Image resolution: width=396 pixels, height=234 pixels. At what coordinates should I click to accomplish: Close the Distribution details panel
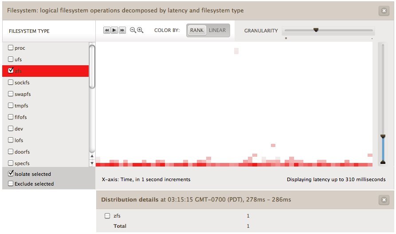tap(384, 200)
